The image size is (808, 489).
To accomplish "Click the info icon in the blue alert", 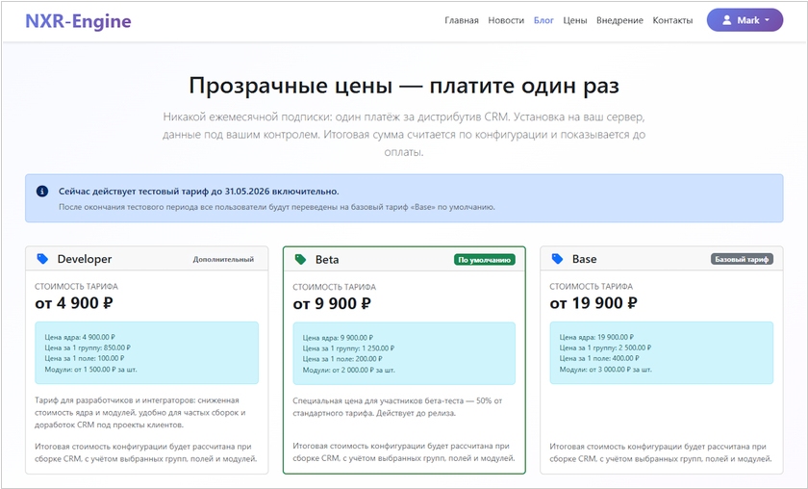I will tap(42, 192).
